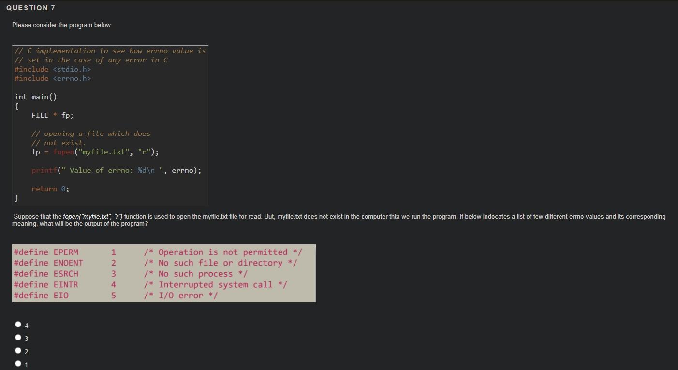Select radio button option 4
The image size is (678, 370).
tap(18, 324)
